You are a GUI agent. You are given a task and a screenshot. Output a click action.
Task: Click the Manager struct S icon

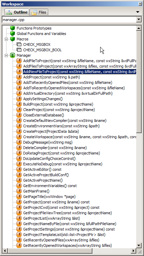tap(13, 55)
